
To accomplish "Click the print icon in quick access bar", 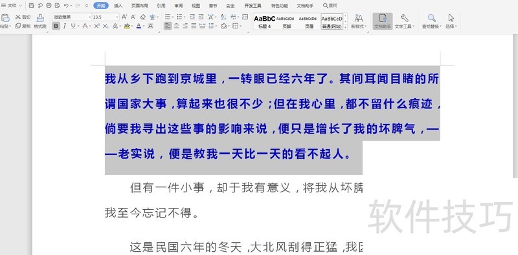I will pos(49,6).
